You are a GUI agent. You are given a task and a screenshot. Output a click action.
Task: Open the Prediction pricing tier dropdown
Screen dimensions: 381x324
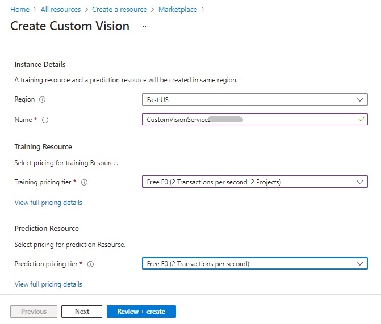click(254, 264)
